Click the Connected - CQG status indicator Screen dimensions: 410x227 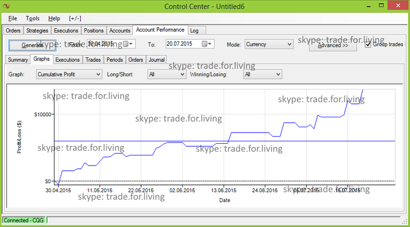[x=24, y=221]
